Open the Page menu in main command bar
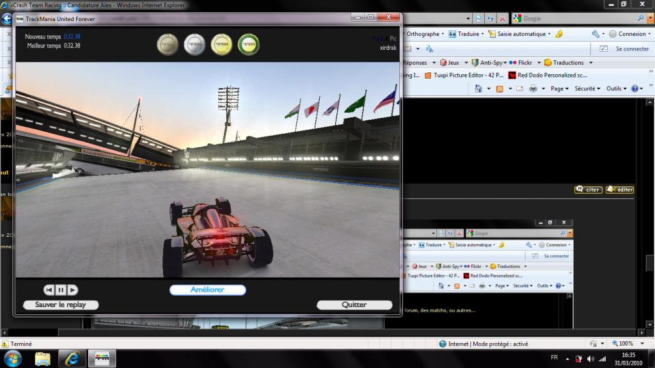Image resolution: width=655 pixels, height=368 pixels. [x=559, y=89]
